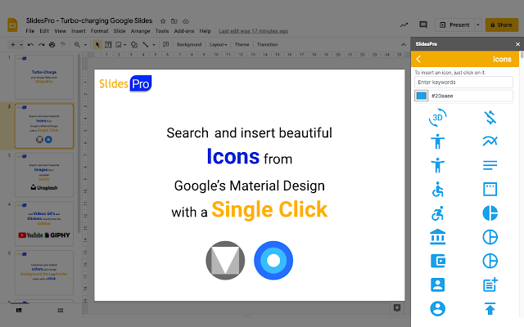This screenshot has height=327, width=524.
Task: Click the undo toolbar icon
Action: coord(30,44)
